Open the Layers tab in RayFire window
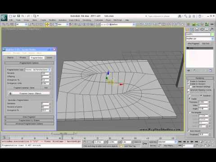Viewport: 216px width, 162px height. (49, 58)
